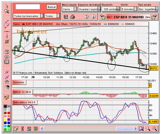Click the zoom in magnifier icon
This screenshot has width=161, height=134.
click(x=155, y=129)
